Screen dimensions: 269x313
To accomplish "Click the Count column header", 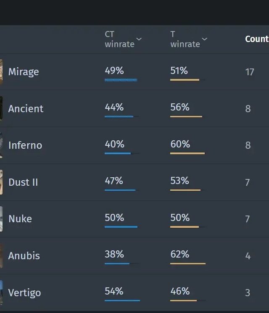I will coord(256,39).
